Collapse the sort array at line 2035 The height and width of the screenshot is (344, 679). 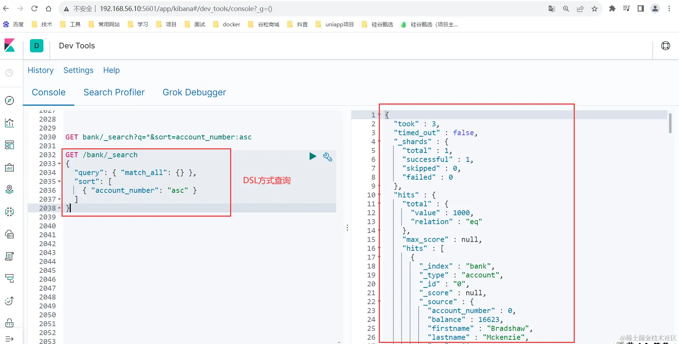pos(59,181)
